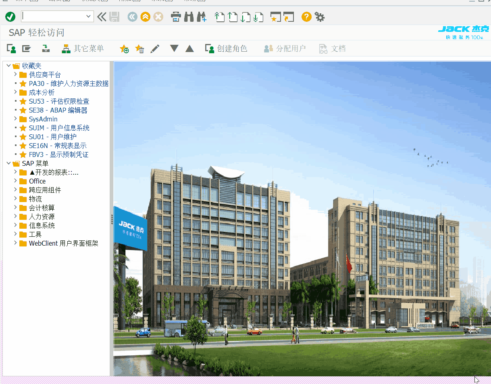491x384 pixels.
Task: Expand the 成本分析 folder
Action: coord(15,92)
